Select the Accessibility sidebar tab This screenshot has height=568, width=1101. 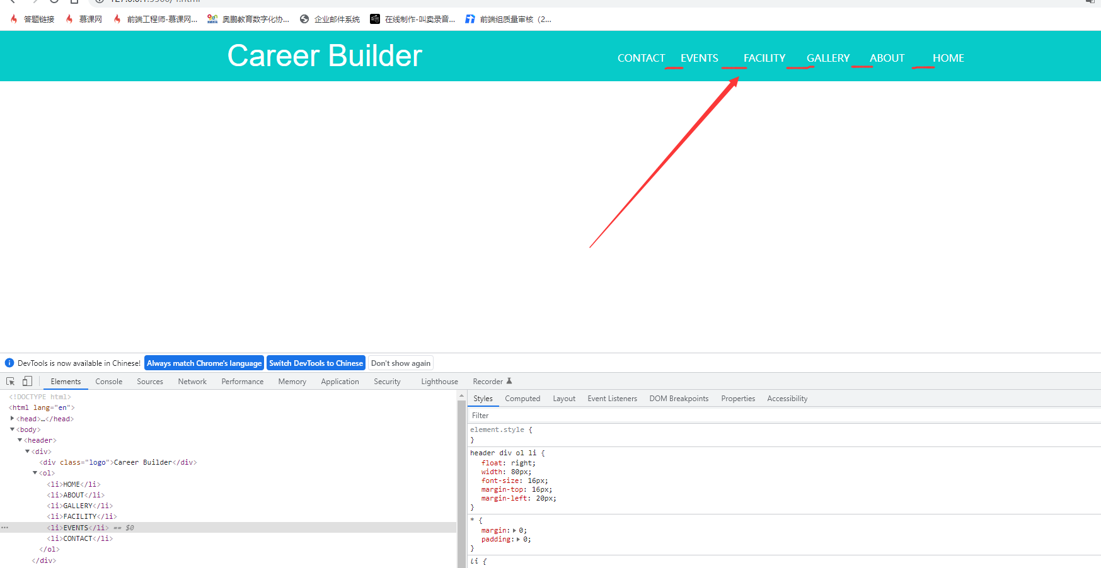[787, 399]
